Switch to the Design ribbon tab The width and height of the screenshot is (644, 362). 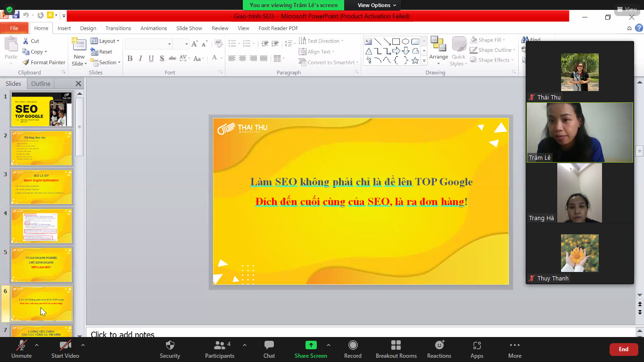(x=88, y=28)
